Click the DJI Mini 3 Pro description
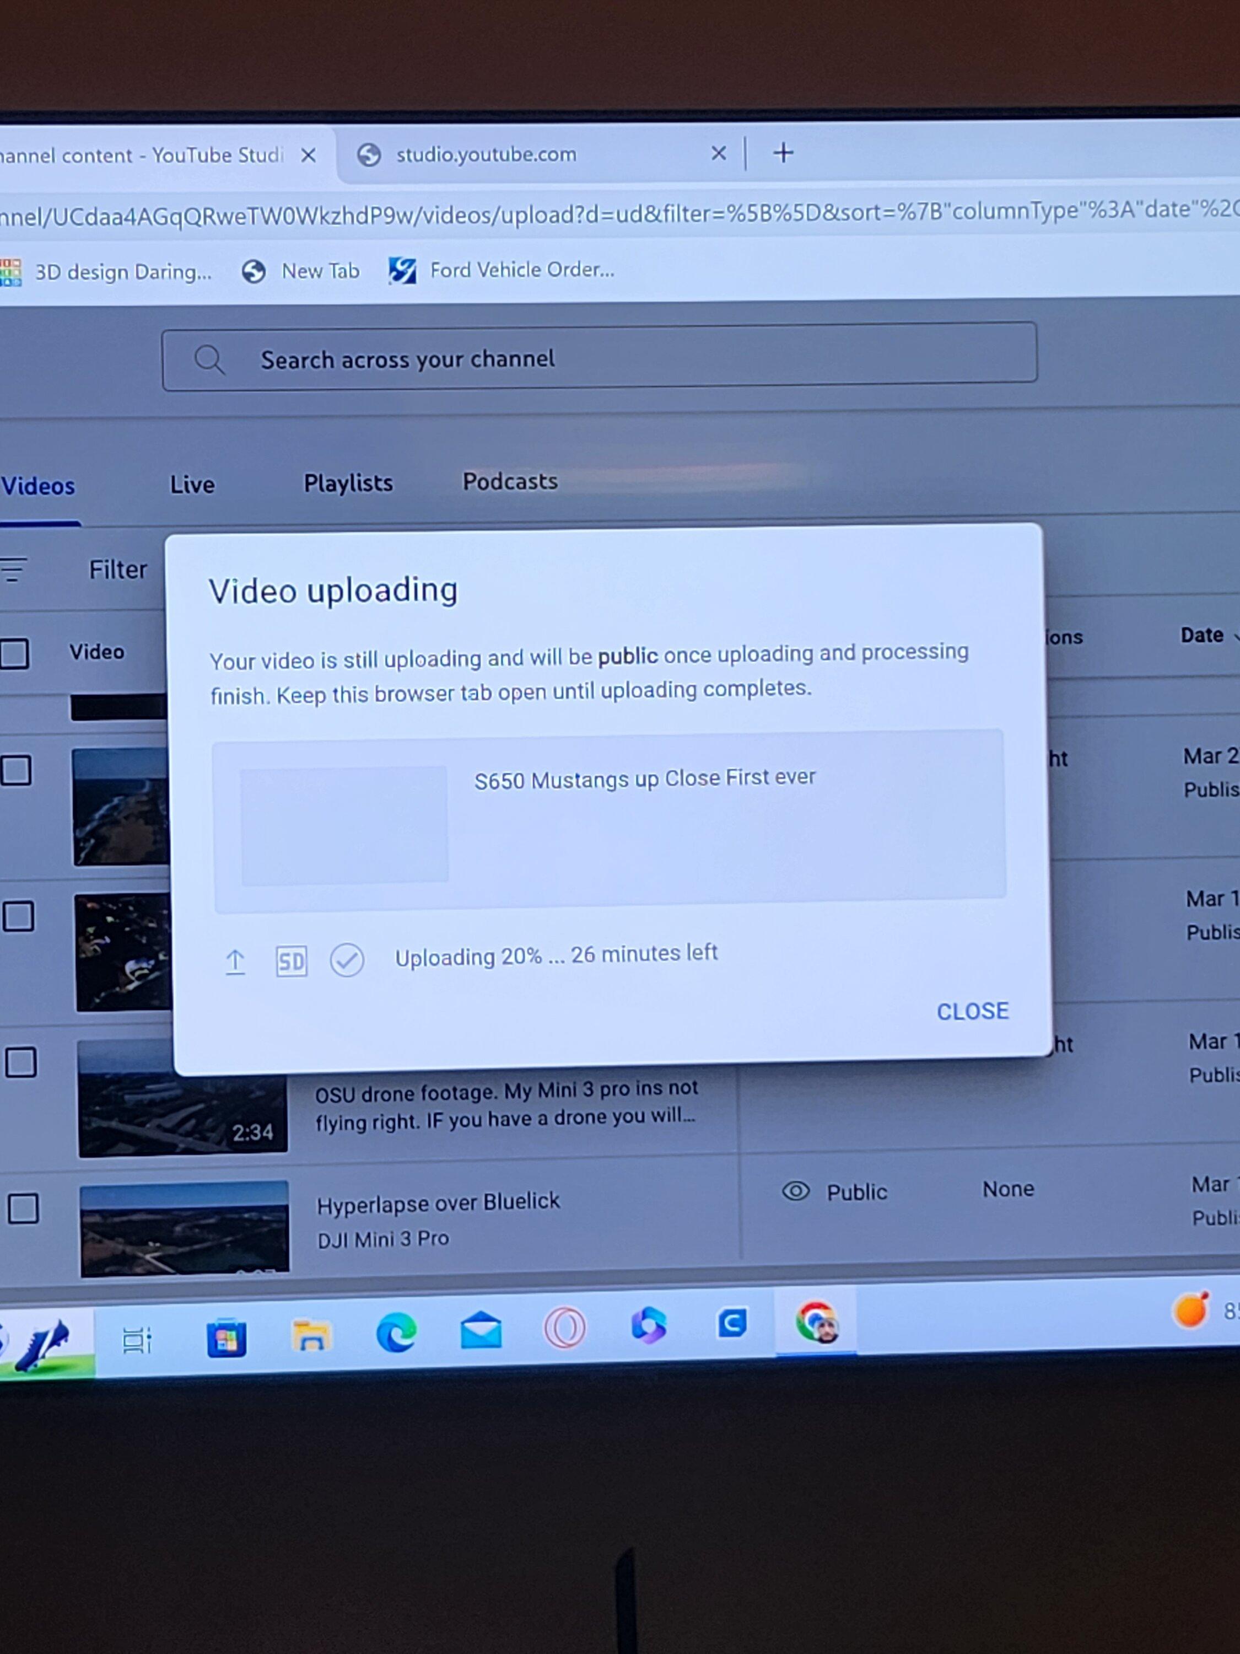Viewport: 1240px width, 1654px height. coord(382,1240)
